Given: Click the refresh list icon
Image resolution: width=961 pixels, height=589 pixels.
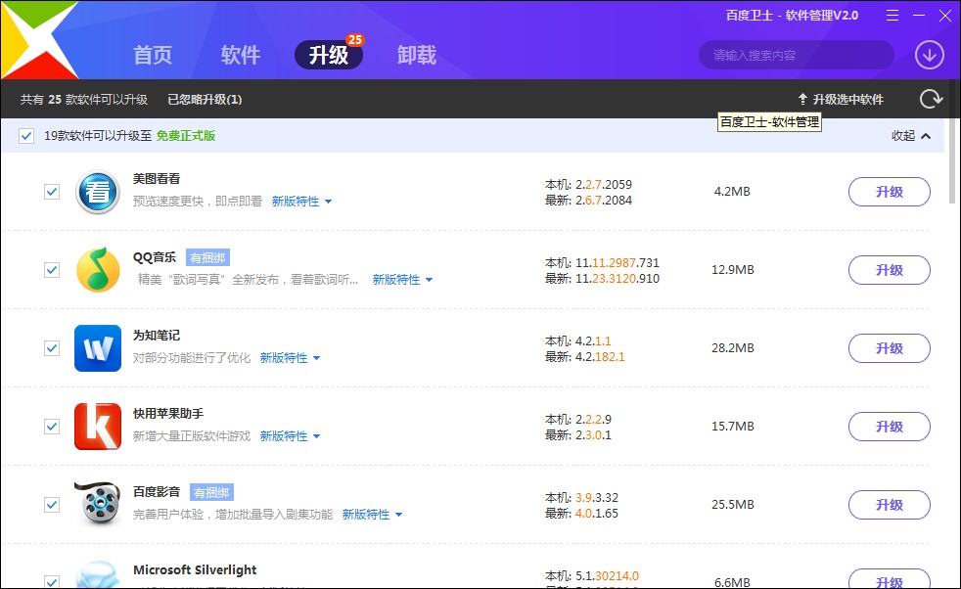Looking at the screenshot, I should 931,99.
